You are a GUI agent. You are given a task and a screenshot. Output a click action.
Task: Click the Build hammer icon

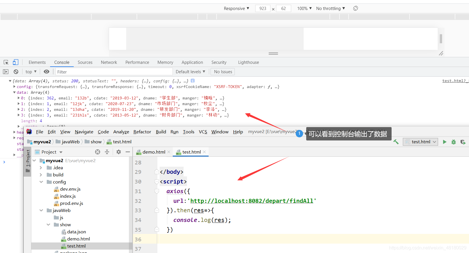(396, 142)
